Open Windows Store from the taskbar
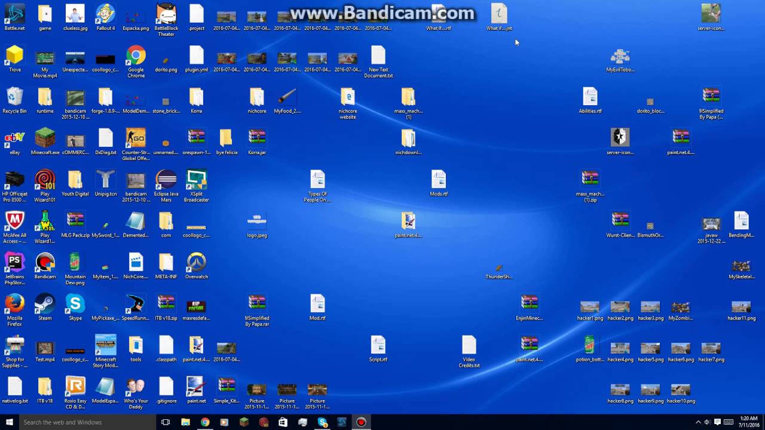Image resolution: width=765 pixels, height=430 pixels. click(283, 422)
